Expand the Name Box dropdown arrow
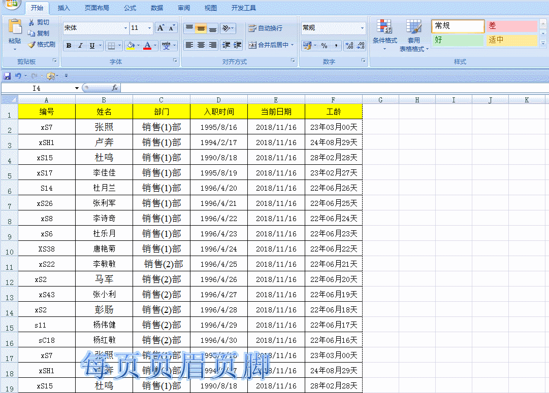Viewport: 549px width, 393px height. point(77,88)
